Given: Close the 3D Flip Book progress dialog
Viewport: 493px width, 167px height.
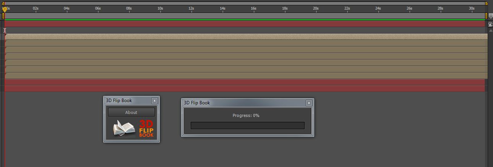Looking at the screenshot, I should [309, 103].
